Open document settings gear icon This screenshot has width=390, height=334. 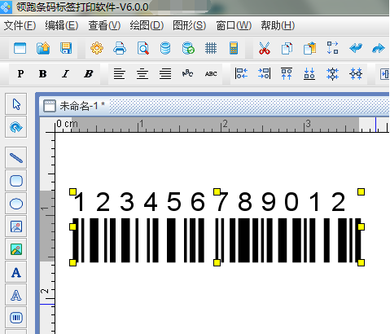97,49
